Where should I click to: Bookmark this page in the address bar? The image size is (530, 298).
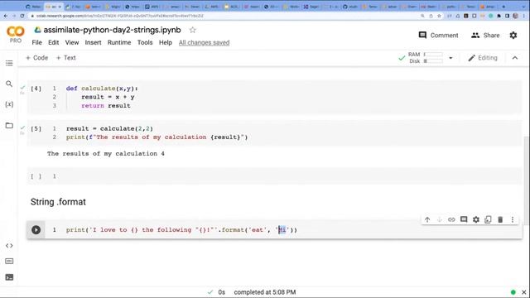coord(439,16)
